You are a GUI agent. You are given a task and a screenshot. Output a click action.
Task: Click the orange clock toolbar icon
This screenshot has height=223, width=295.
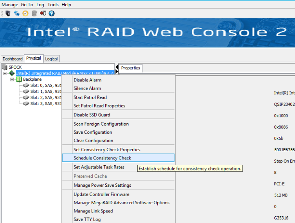click(25, 14)
